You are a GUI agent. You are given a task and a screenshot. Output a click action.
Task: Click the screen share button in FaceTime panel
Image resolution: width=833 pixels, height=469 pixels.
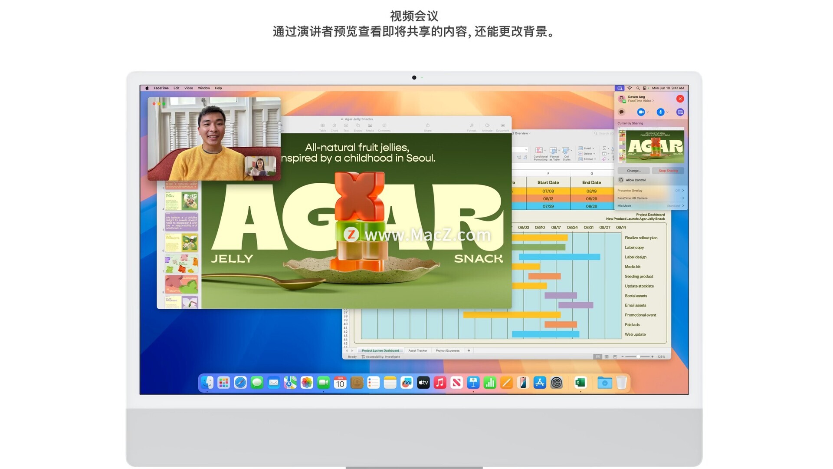click(680, 112)
